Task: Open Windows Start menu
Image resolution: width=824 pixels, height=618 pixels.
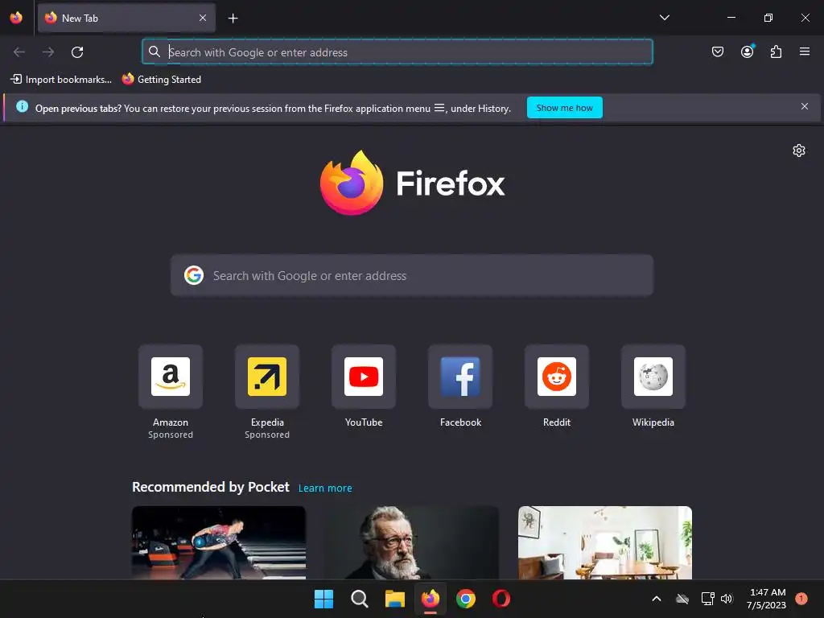Action: 323,599
